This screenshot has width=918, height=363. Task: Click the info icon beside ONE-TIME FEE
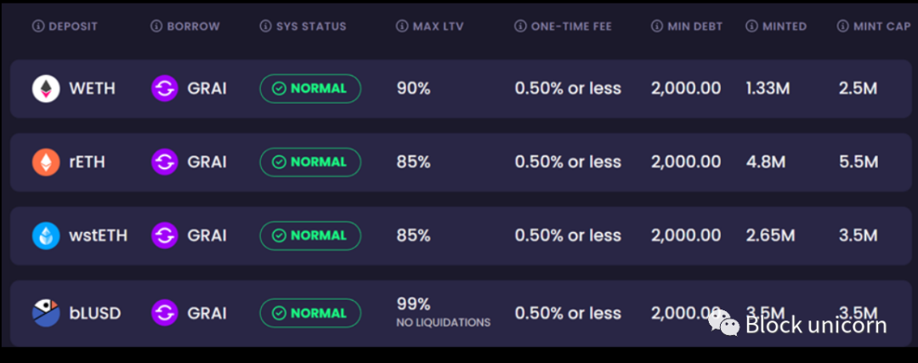(x=520, y=26)
